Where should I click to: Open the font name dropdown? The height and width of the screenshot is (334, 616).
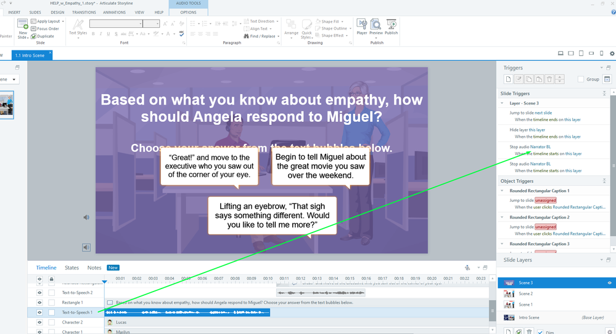(140, 24)
